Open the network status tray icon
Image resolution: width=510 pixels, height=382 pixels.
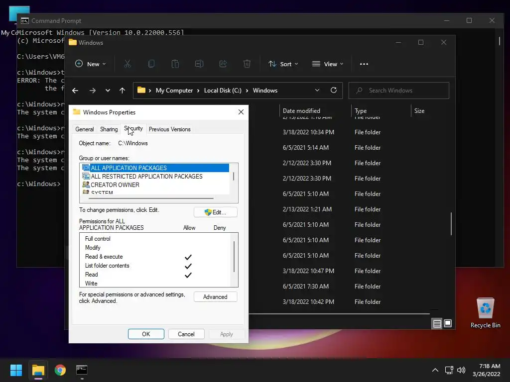coord(449,370)
